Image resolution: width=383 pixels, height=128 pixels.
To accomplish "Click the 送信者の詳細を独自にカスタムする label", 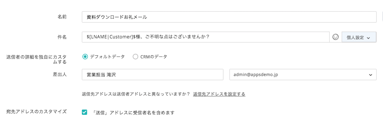I will [37, 59].
